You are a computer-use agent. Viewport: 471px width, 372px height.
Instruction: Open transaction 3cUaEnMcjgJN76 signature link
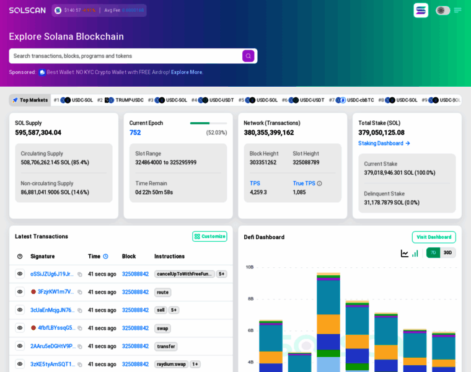(x=52, y=310)
